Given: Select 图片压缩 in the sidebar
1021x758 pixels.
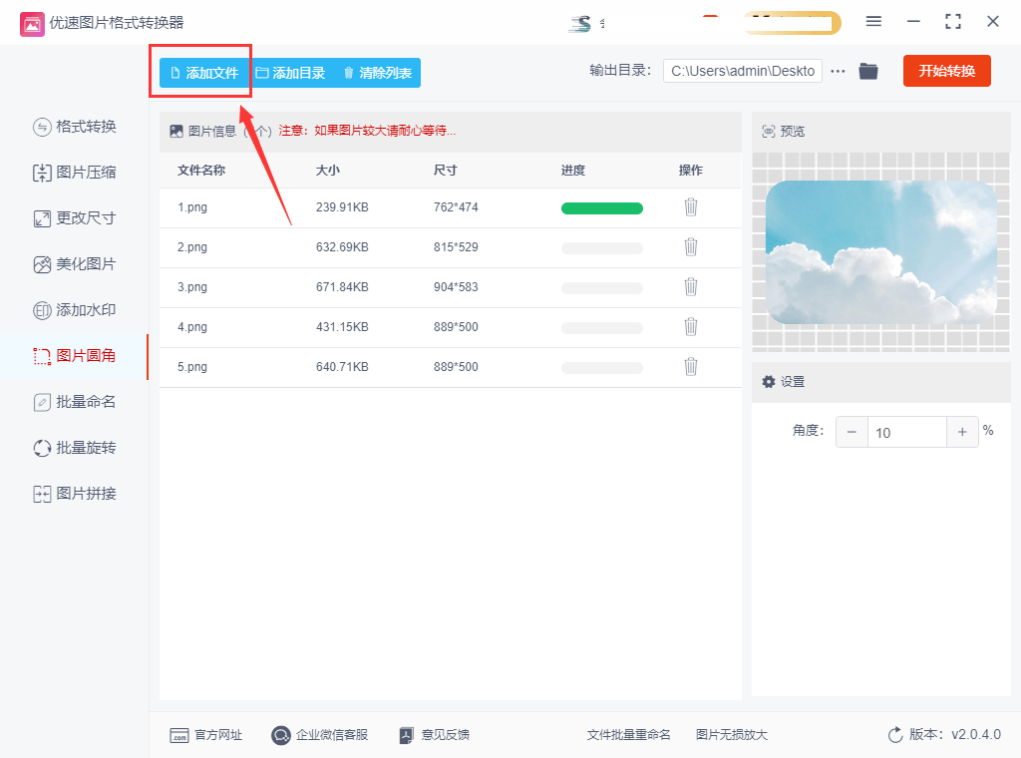Looking at the screenshot, I should point(75,173).
